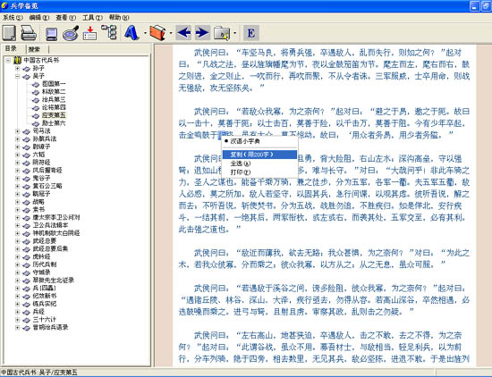Switch to the 搜索 tab
Screen dimensions: 492x377
(x=34, y=49)
